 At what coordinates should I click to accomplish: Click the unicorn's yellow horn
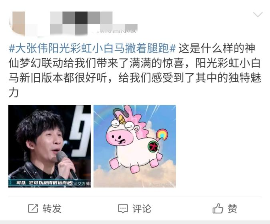tap(122, 119)
